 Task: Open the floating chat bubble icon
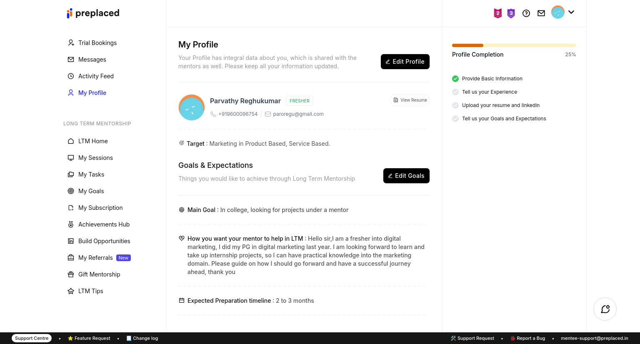605,309
